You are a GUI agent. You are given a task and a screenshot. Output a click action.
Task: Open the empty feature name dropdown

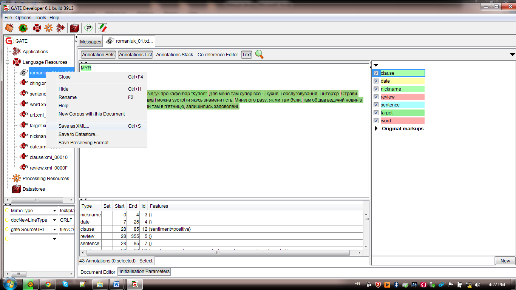54,239
